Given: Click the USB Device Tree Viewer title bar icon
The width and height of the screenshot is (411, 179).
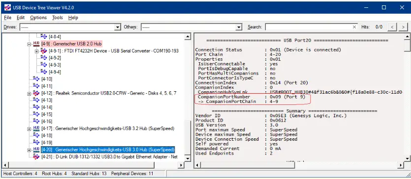Looking at the screenshot, I should pos(7,7).
